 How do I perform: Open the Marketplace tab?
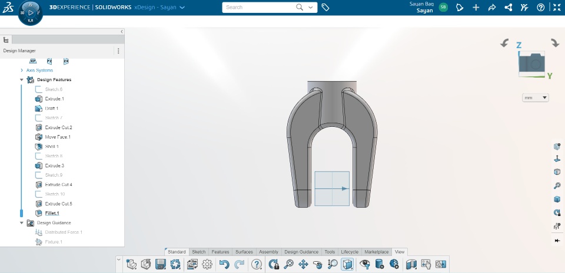coord(377,252)
